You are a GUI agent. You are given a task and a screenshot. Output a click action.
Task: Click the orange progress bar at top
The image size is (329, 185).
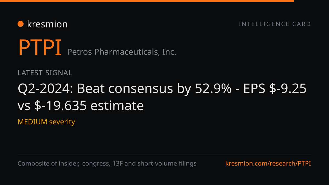point(147,1)
